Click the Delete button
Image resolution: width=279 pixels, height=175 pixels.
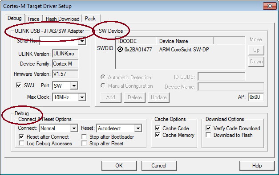click(x=135, y=97)
